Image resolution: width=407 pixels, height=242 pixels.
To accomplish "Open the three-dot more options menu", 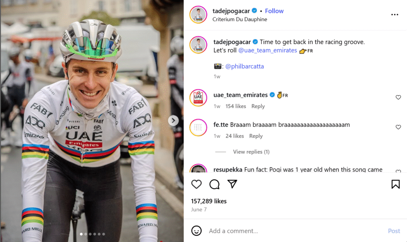I will pyautogui.click(x=394, y=15).
